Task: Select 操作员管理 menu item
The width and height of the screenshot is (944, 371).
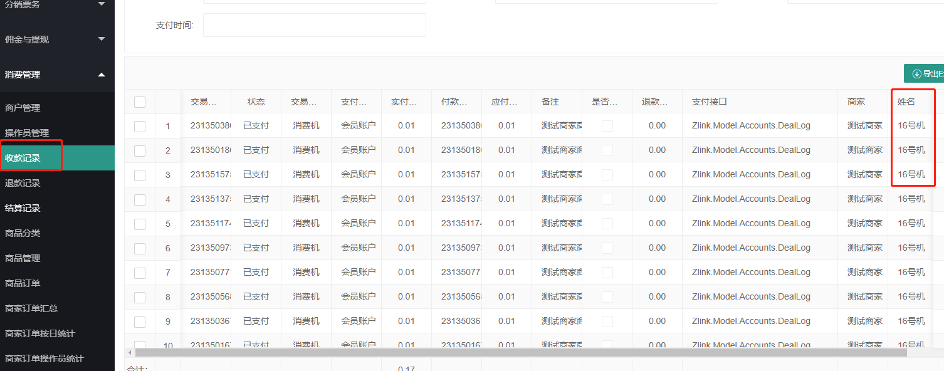Action: 27,133
